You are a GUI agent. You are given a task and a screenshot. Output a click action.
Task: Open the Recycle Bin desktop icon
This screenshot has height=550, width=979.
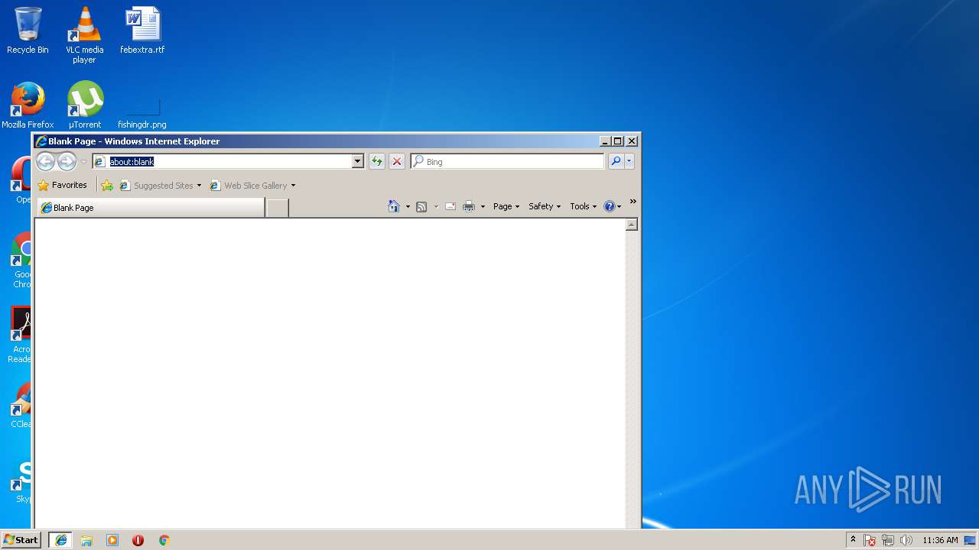[28, 31]
